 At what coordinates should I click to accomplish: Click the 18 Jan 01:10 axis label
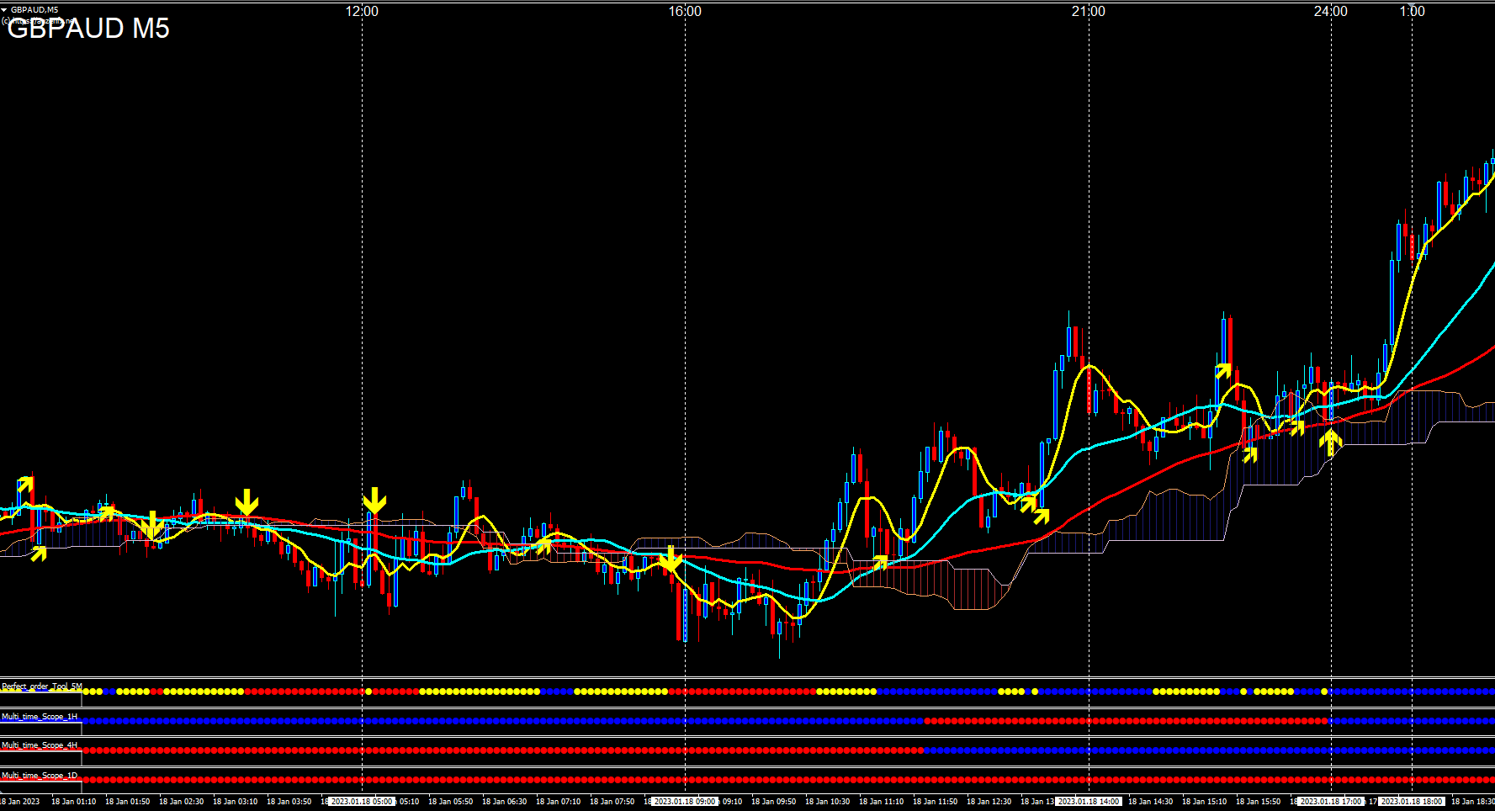pos(74,802)
